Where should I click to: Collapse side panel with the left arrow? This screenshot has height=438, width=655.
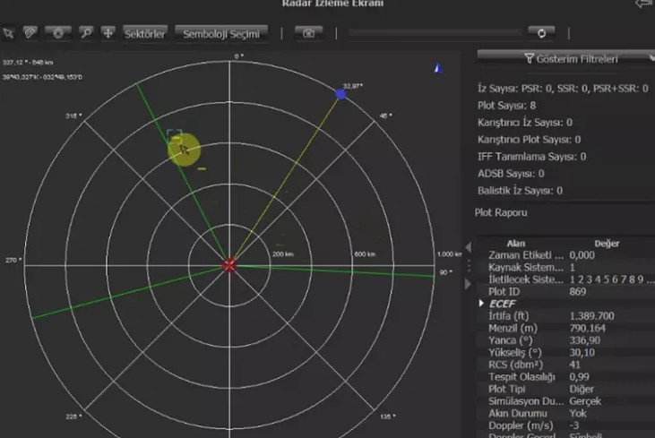469,246
